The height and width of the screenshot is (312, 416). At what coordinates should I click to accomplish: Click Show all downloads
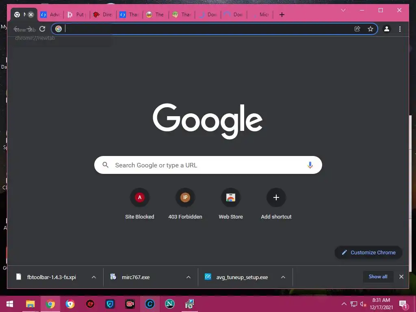[378, 277]
